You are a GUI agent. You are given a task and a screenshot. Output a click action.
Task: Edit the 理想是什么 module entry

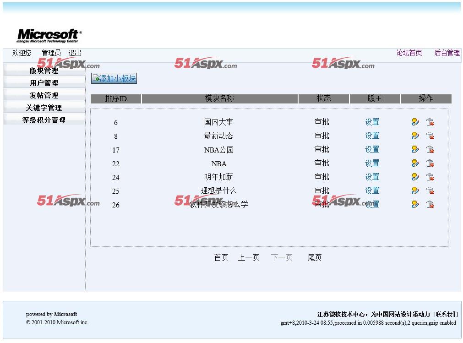415,191
